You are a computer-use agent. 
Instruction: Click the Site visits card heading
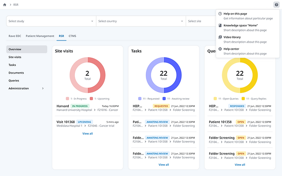pos(64,51)
